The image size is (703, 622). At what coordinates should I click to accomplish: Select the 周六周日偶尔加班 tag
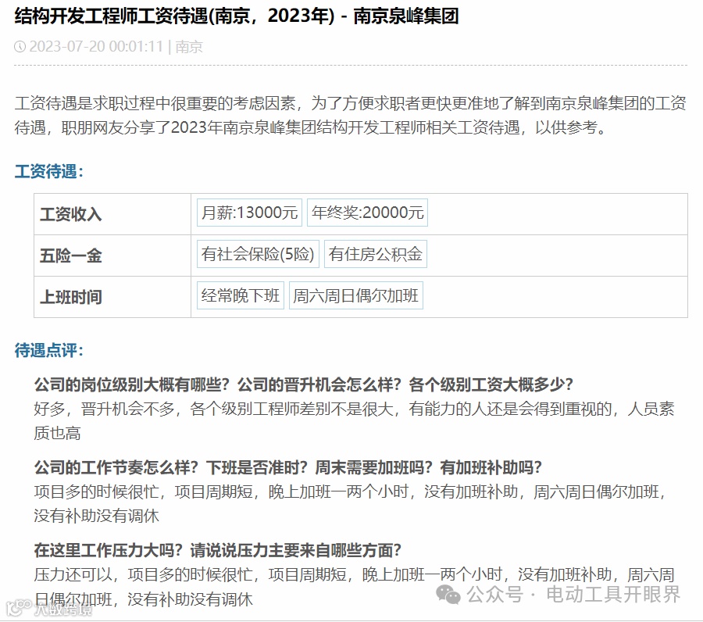pyautogui.click(x=356, y=295)
